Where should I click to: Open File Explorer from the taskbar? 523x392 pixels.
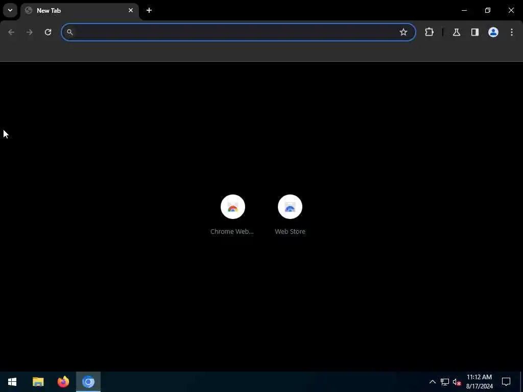point(38,382)
